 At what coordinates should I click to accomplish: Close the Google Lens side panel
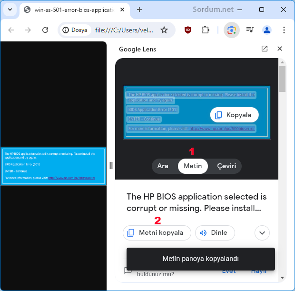pos(280,49)
